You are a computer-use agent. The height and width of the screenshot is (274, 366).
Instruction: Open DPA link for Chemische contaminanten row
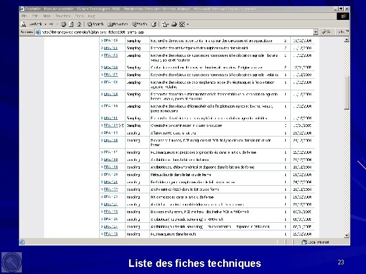(111, 125)
